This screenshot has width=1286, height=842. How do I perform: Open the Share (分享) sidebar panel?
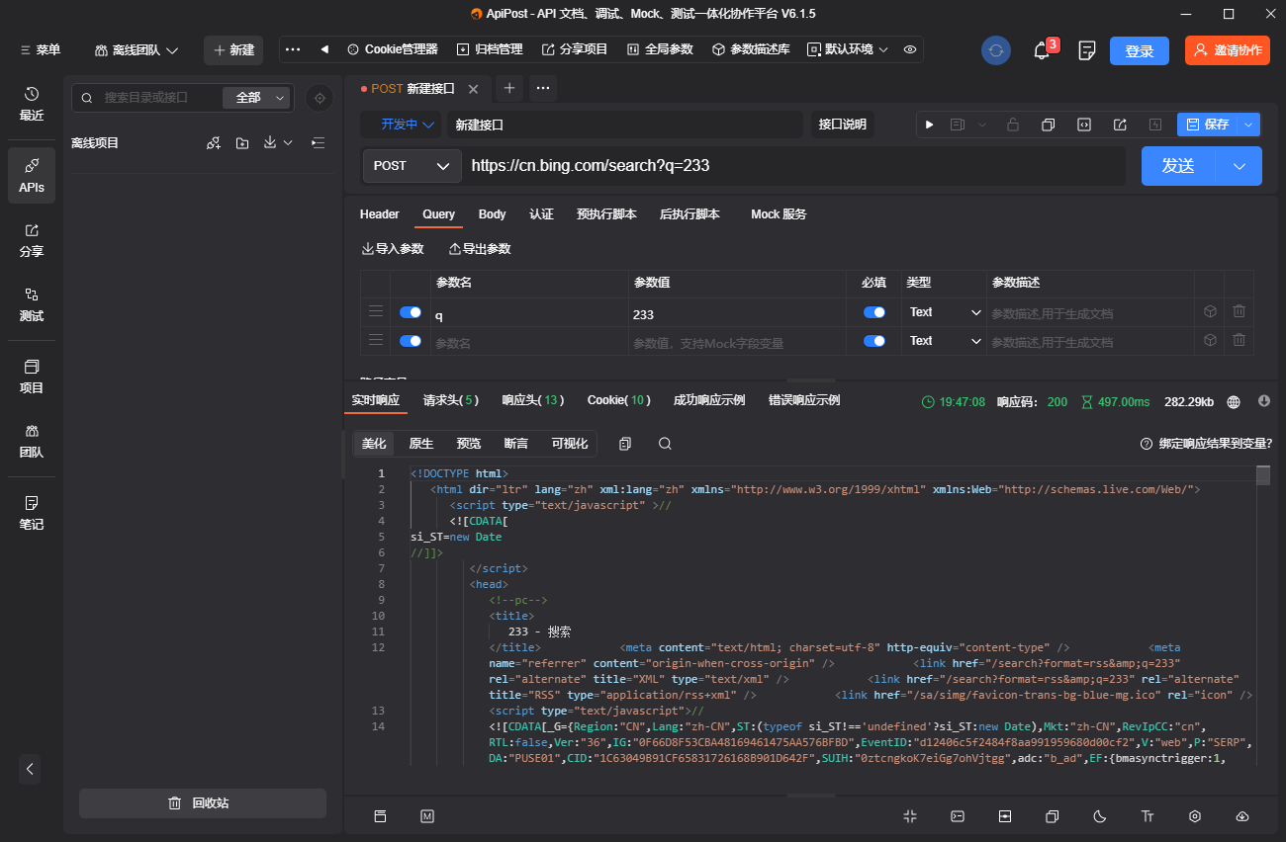point(32,240)
